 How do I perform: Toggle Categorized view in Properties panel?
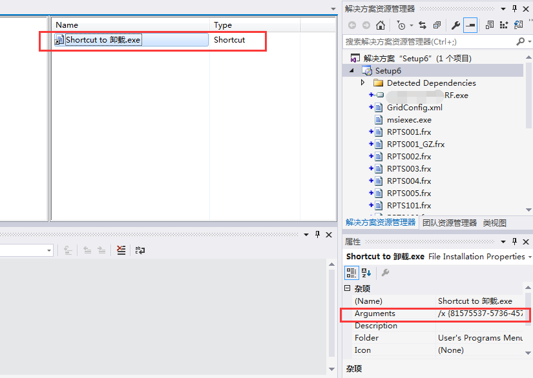coord(351,272)
